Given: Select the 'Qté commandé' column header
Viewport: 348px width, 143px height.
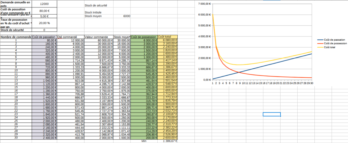Looking at the screenshot, I should click(x=71, y=37).
